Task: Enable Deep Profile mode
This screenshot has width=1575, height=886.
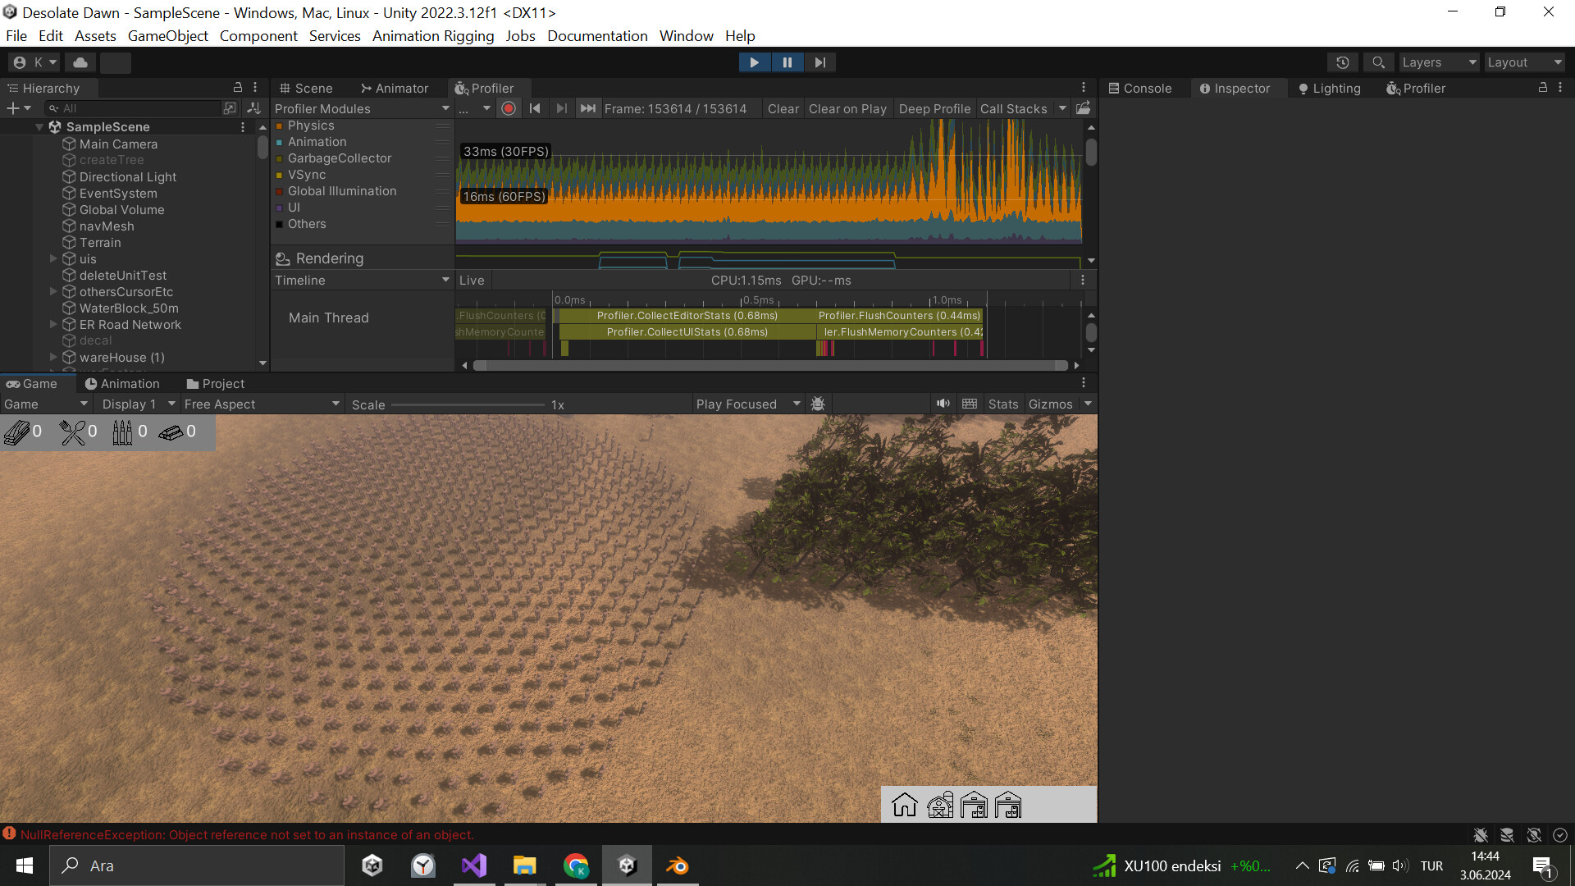Action: tap(934, 108)
